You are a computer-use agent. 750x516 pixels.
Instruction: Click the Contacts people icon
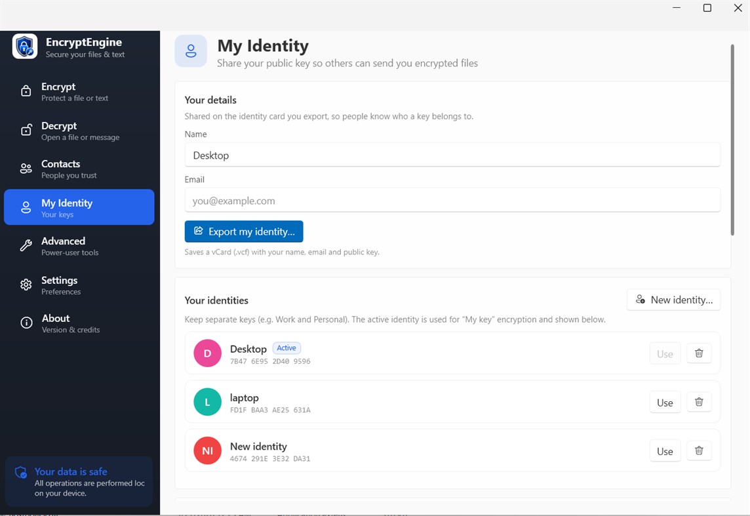click(x=26, y=169)
